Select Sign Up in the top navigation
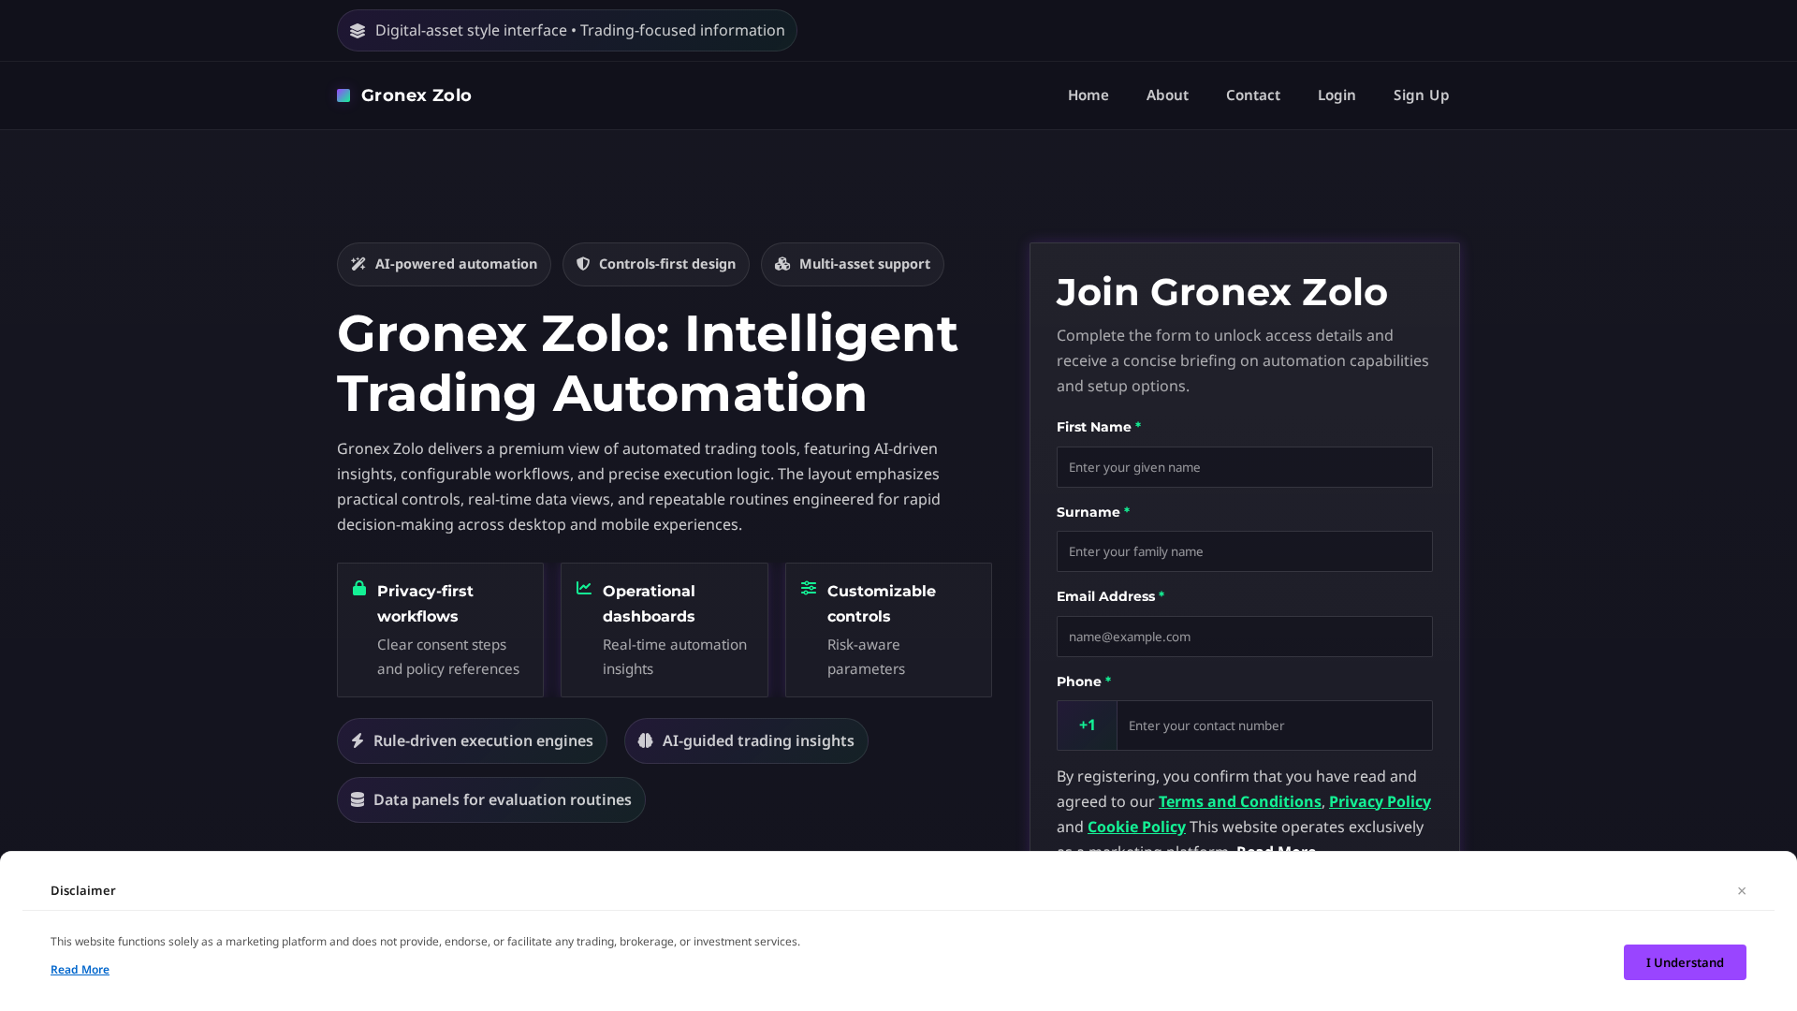 pyautogui.click(x=1421, y=95)
